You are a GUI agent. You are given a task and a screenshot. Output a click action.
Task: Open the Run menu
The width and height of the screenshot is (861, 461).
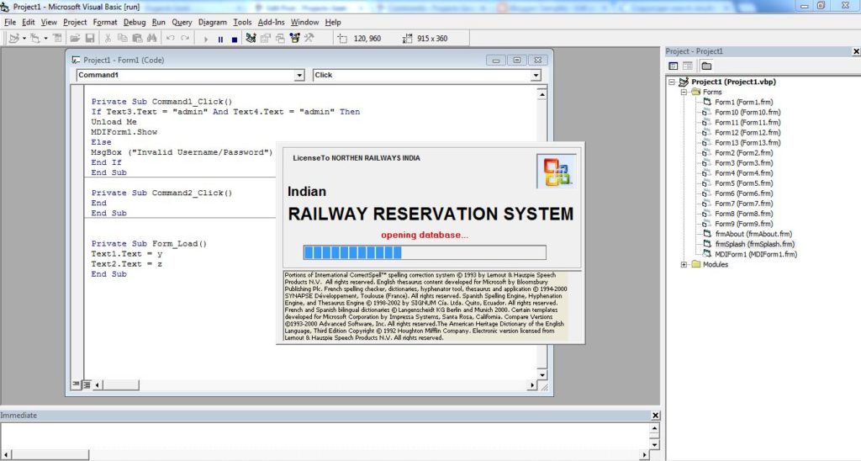(158, 22)
